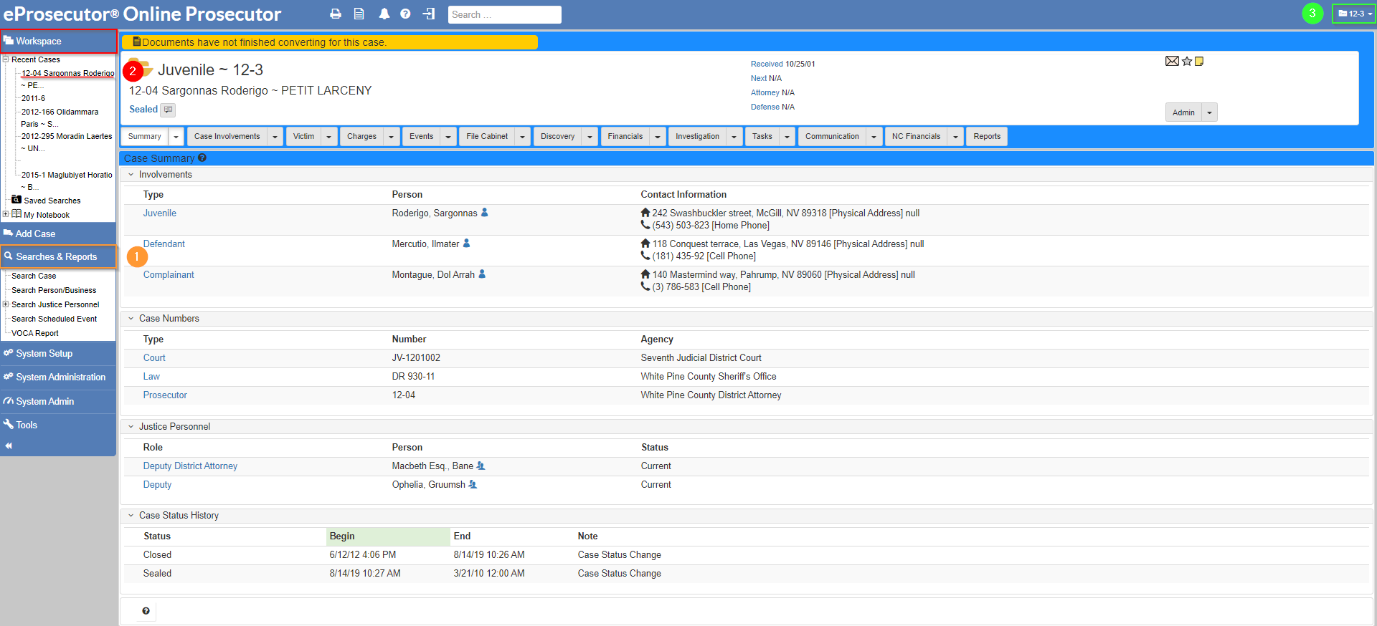
Task: Switch to the File Cabinet tab
Action: [486, 137]
